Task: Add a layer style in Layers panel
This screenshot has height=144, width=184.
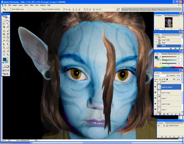Action: pyautogui.click(x=160, y=114)
